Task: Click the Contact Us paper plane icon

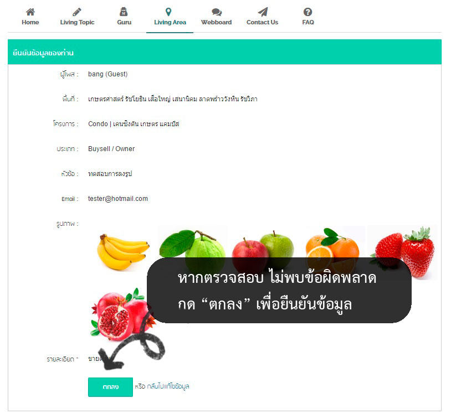Action: (x=263, y=12)
